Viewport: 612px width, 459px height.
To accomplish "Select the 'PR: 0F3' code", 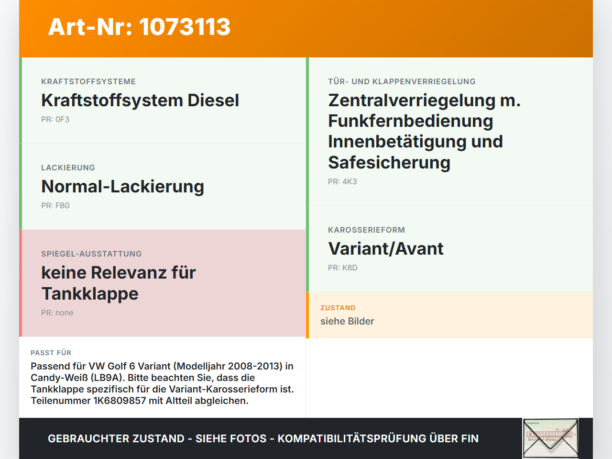I will [x=55, y=120].
